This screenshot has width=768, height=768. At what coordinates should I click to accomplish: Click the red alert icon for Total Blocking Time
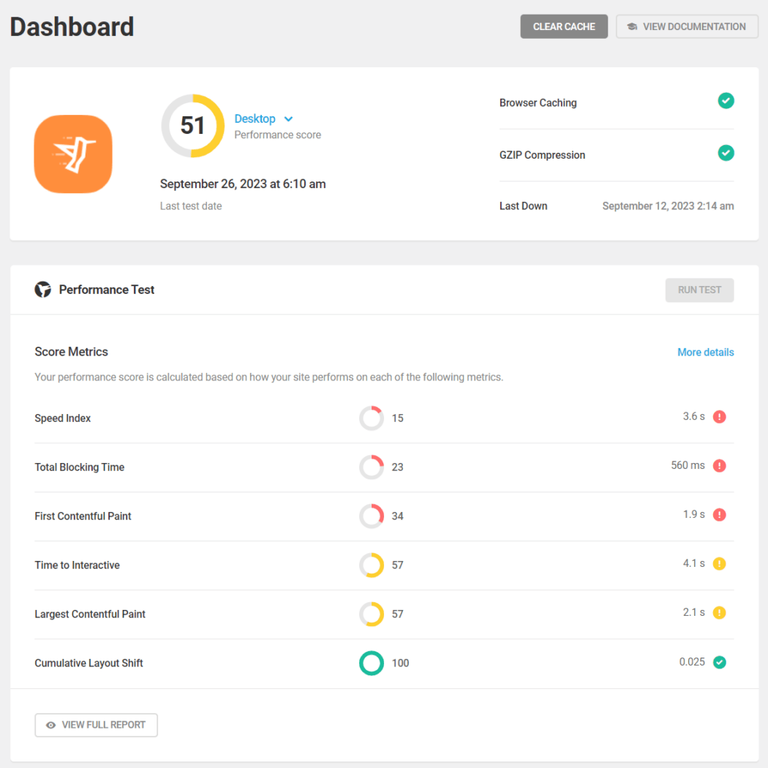tap(719, 465)
